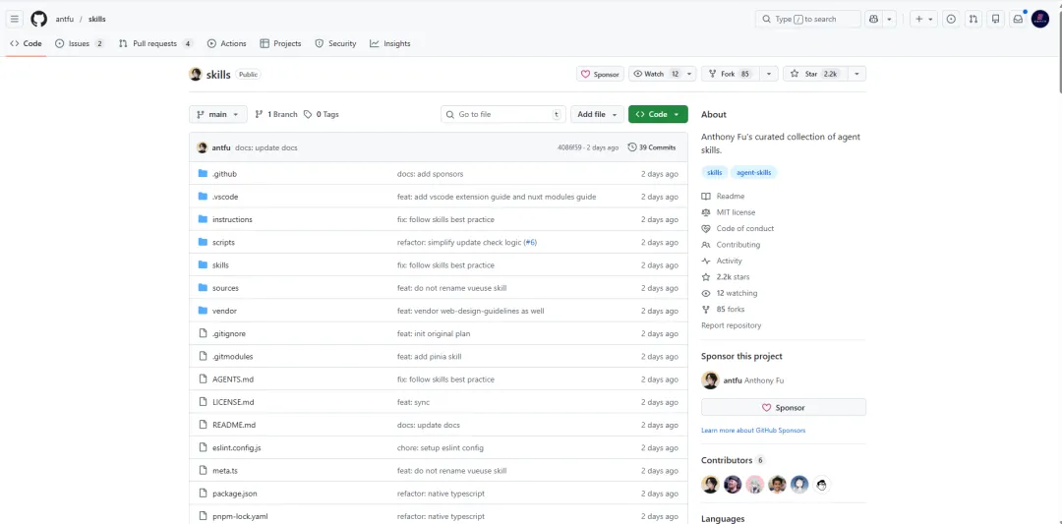
Task: Click the wide Sponsor button in sidebar
Action: [783, 408]
